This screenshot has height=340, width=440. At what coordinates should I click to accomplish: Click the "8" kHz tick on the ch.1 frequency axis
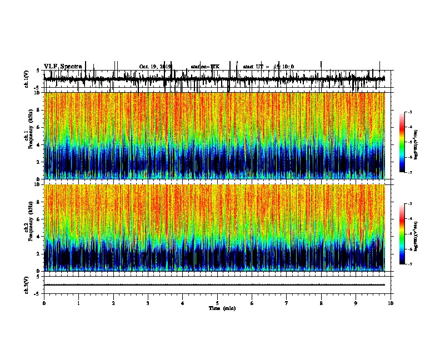coord(38,110)
